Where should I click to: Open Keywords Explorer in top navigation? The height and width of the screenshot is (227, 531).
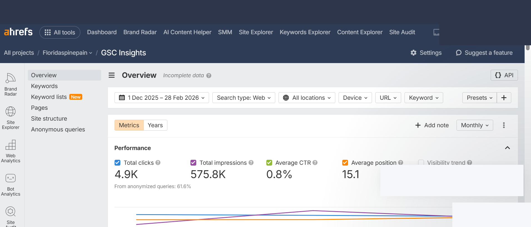(305, 32)
